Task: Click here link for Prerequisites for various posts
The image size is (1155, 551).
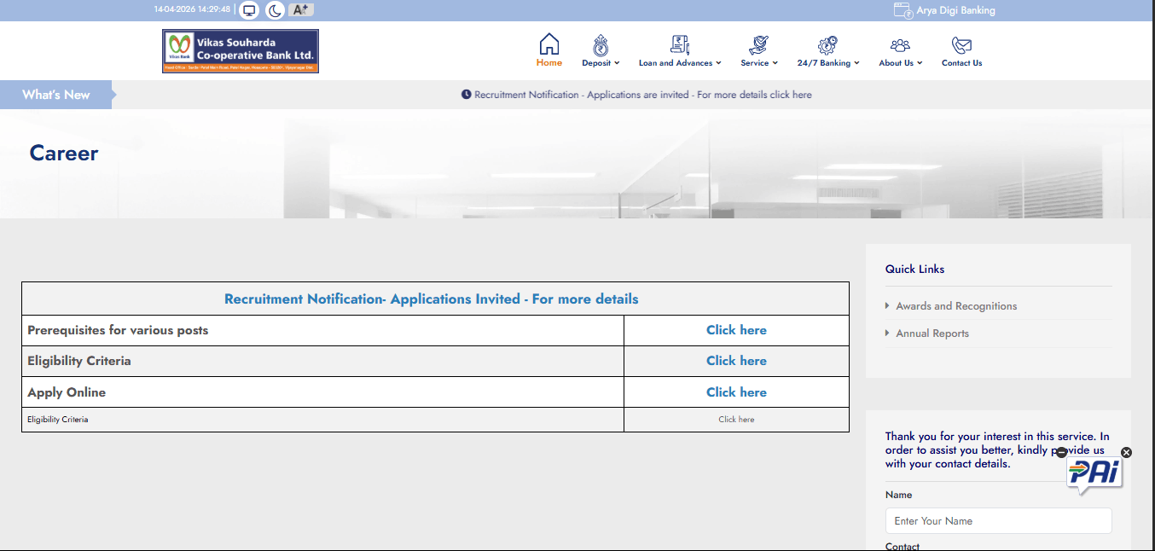Action: pos(736,330)
